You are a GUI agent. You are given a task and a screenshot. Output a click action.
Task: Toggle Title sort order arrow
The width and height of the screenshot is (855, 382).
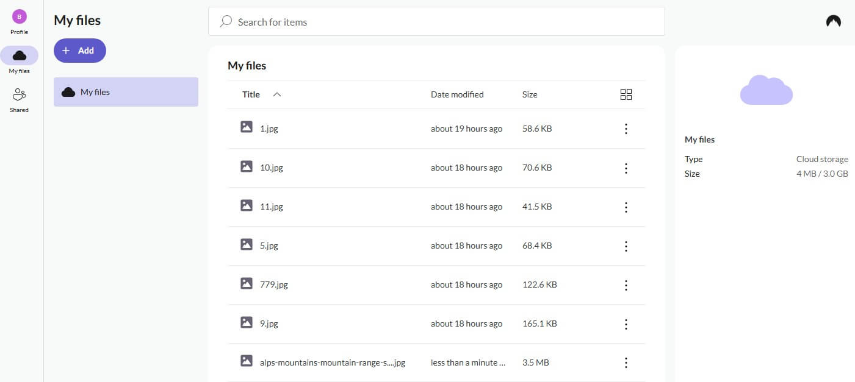coord(277,94)
